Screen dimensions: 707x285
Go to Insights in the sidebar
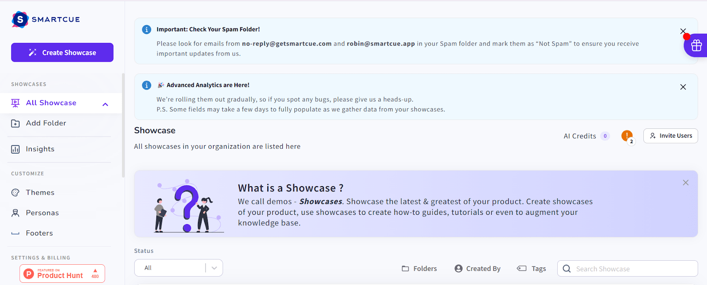tap(40, 149)
